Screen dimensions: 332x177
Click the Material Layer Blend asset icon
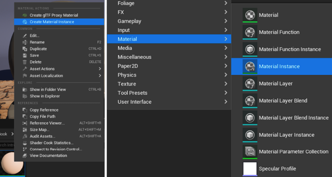tap(250, 101)
